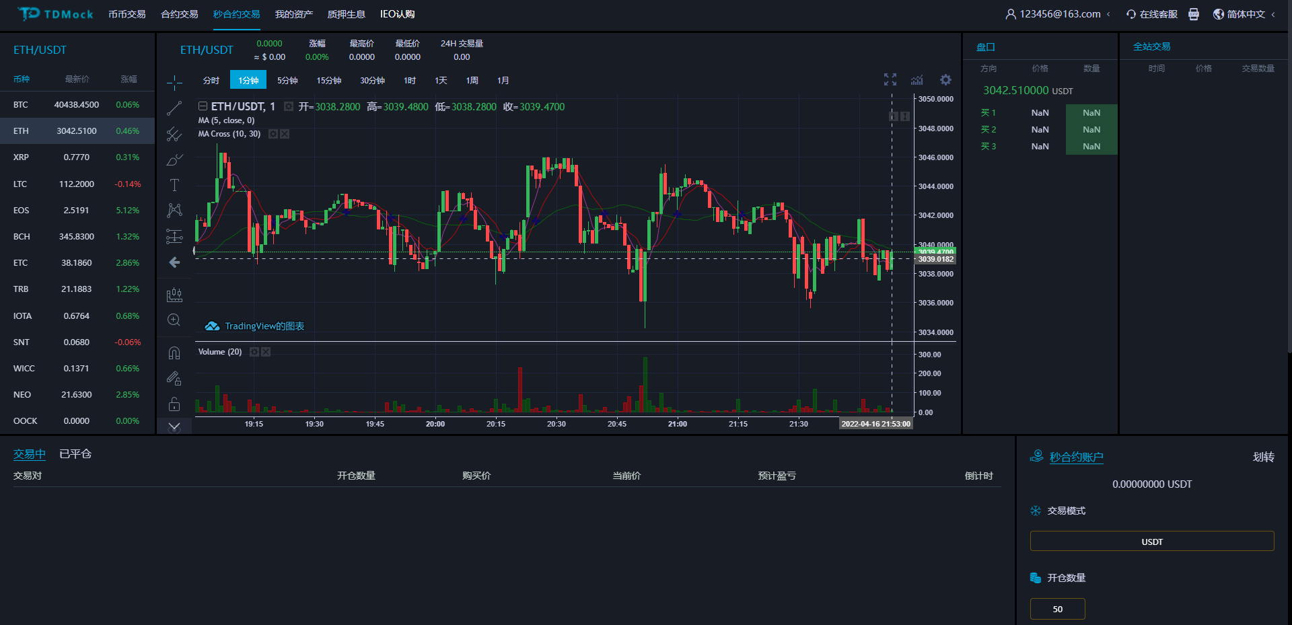Activate the zoom-in tool on chart
Viewport: 1292px width, 625px height.
(174, 320)
